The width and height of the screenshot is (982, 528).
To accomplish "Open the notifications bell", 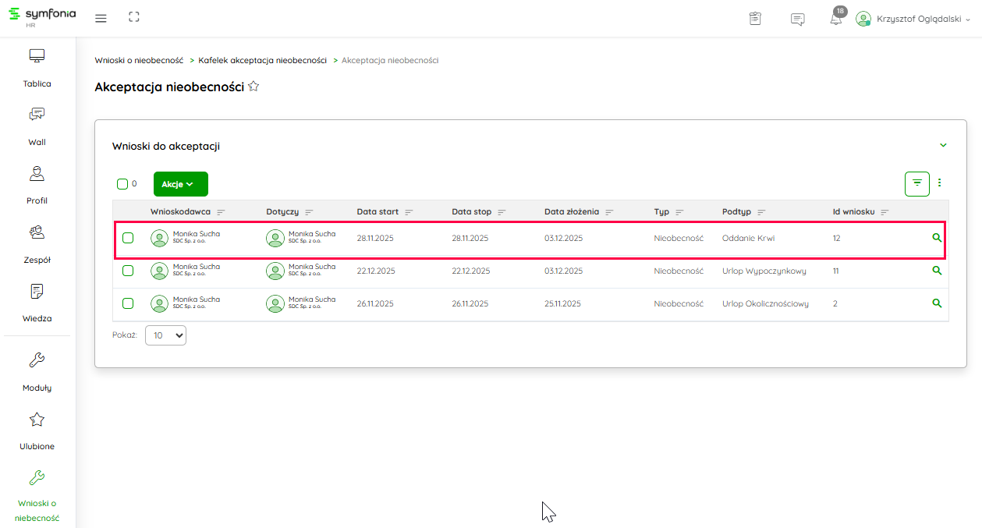I will click(836, 19).
